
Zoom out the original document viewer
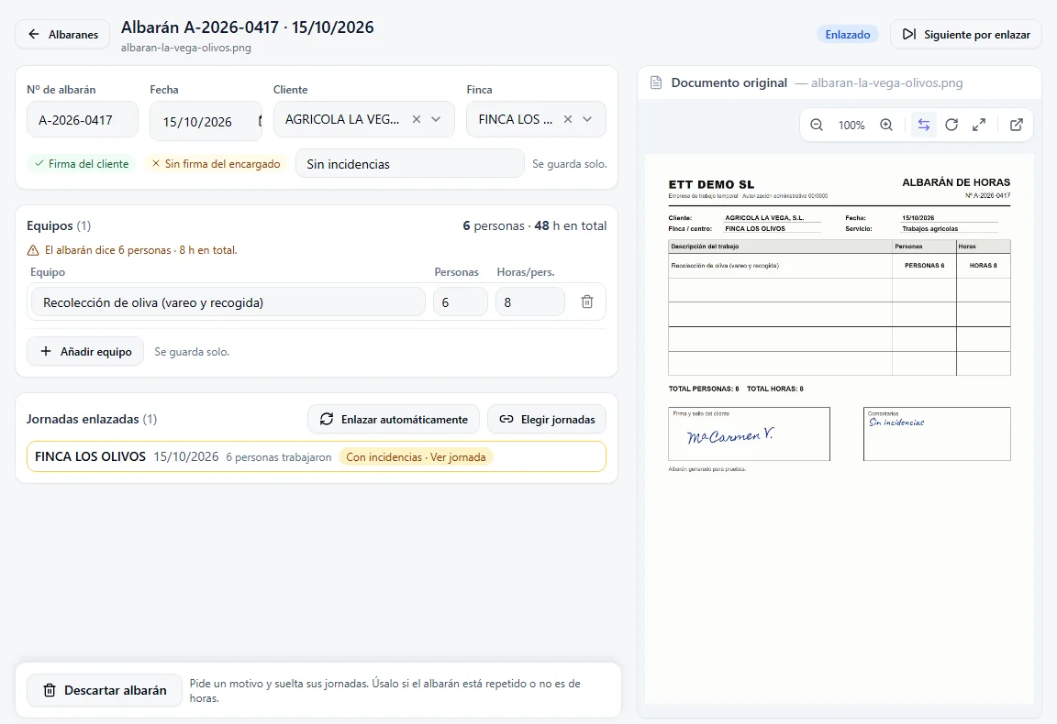tap(817, 125)
